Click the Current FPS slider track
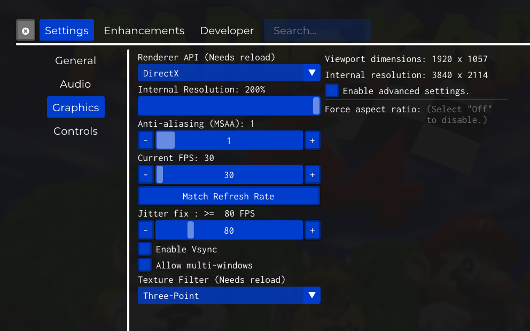 229,175
